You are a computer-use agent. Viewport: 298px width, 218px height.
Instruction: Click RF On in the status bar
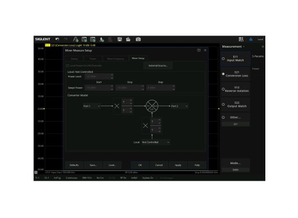pyautogui.click(x=123, y=178)
